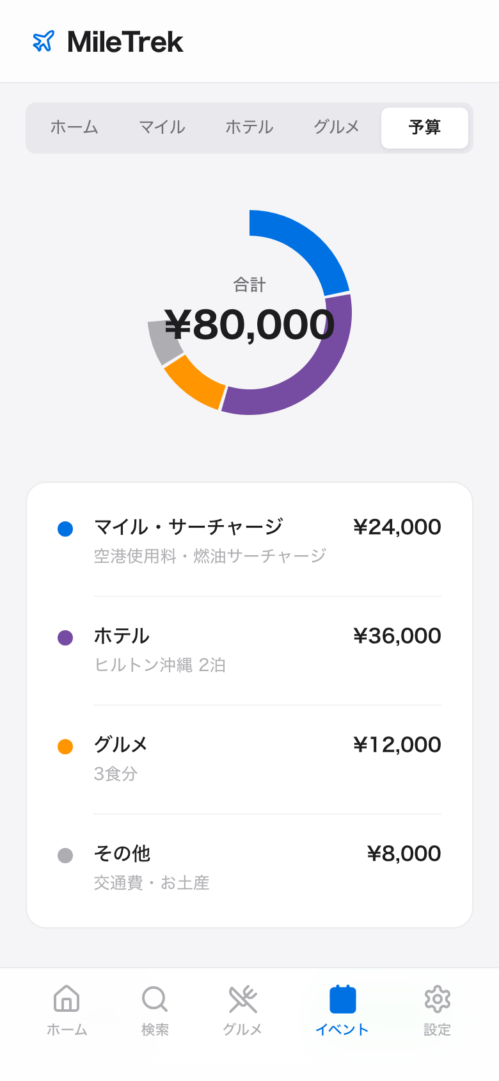
Task: Click the blue dot beside マイル・サーチャージ
Action: [x=65, y=529]
